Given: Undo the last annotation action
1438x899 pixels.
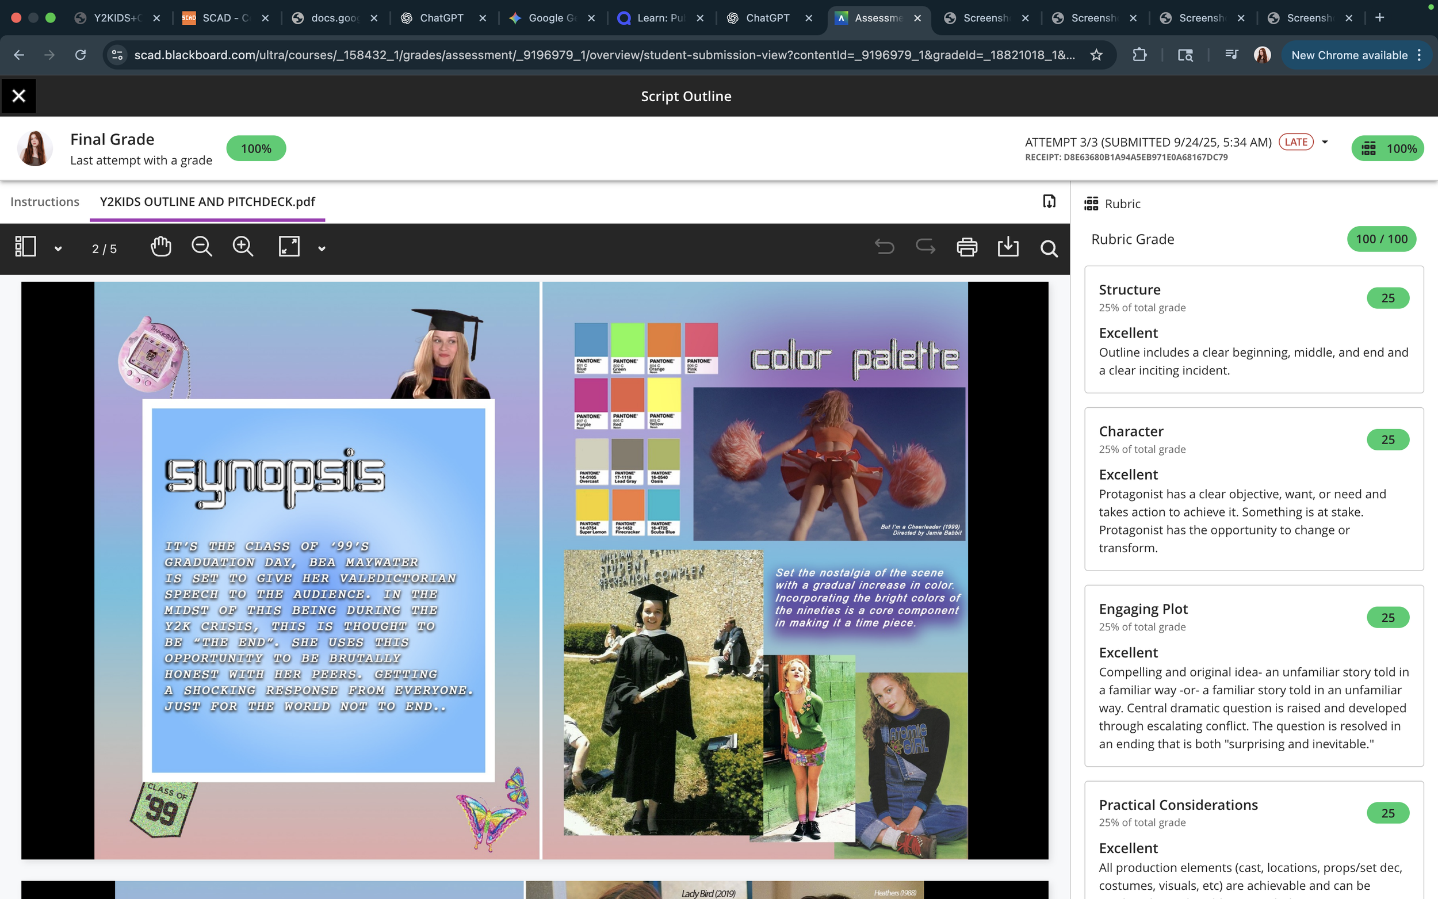Looking at the screenshot, I should tap(884, 246).
